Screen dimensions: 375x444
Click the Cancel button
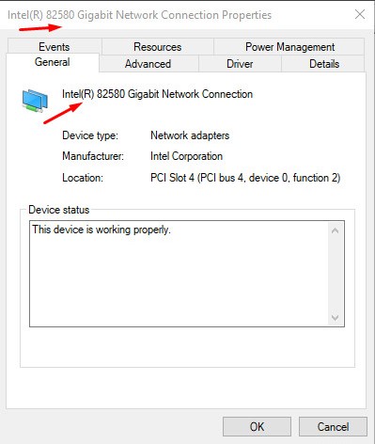coord(333,426)
